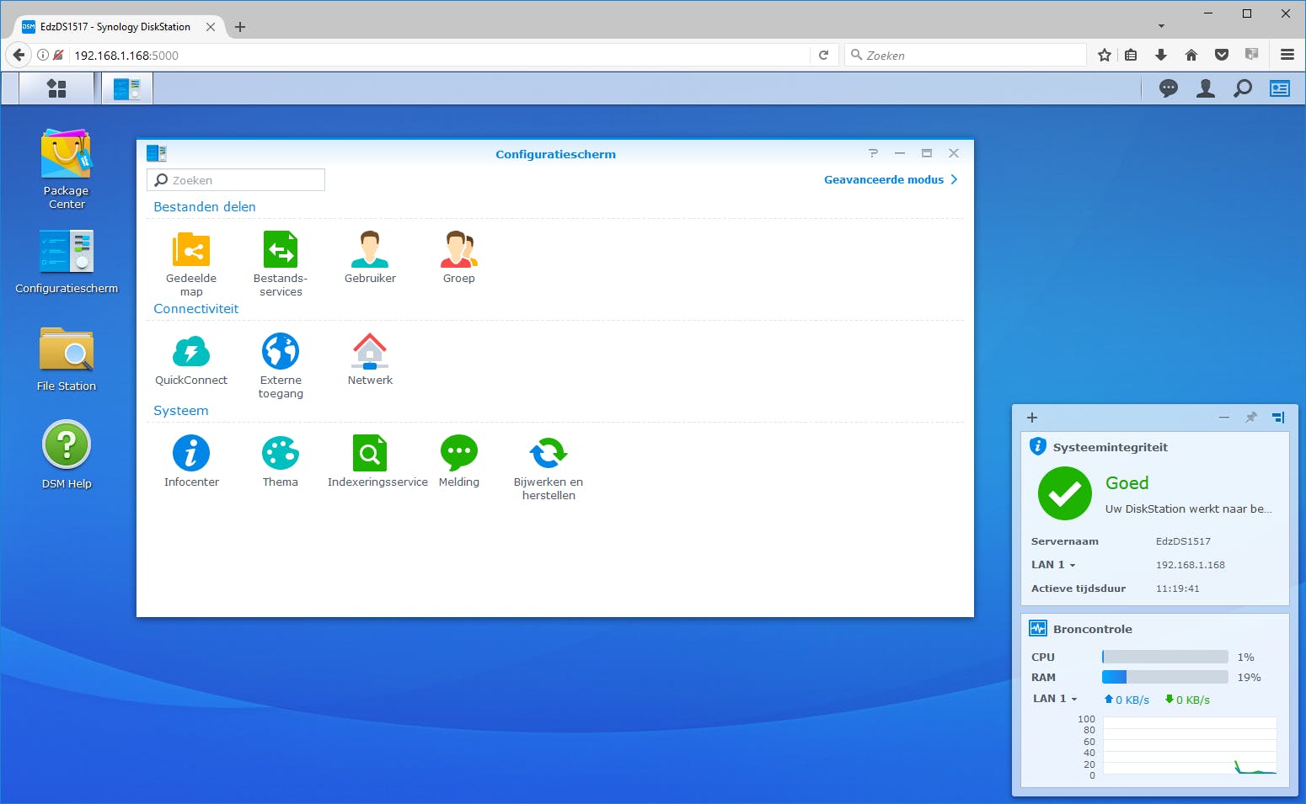Go to the browser home page
Screen dimensions: 1306x804
pyautogui.click(x=1191, y=55)
